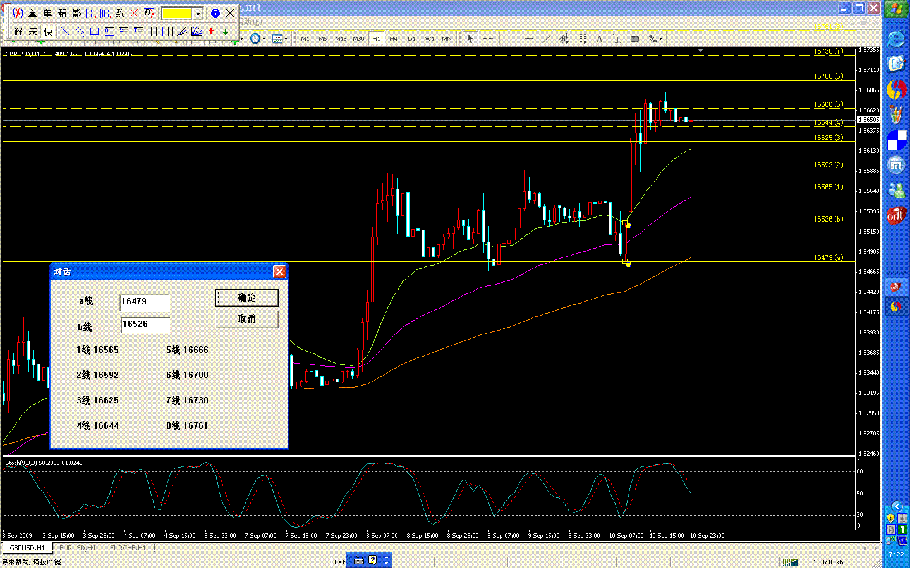Select the trendline tool
Screen dimensions: 910x568
[x=547, y=38]
